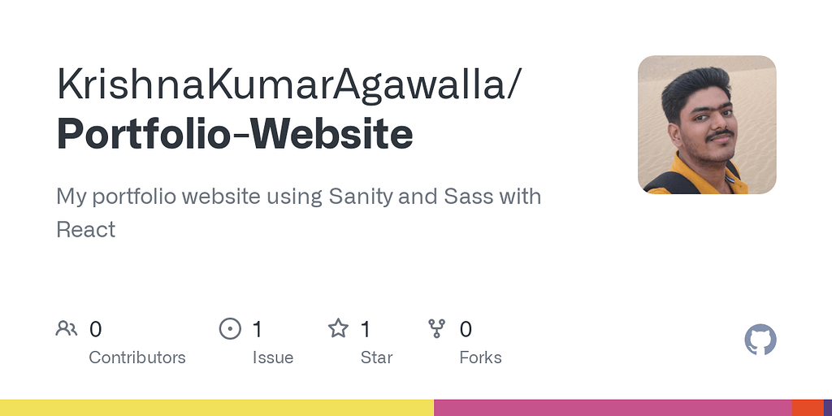Select the Forks label
Image resolution: width=832 pixels, height=416 pixels.
[x=481, y=357]
